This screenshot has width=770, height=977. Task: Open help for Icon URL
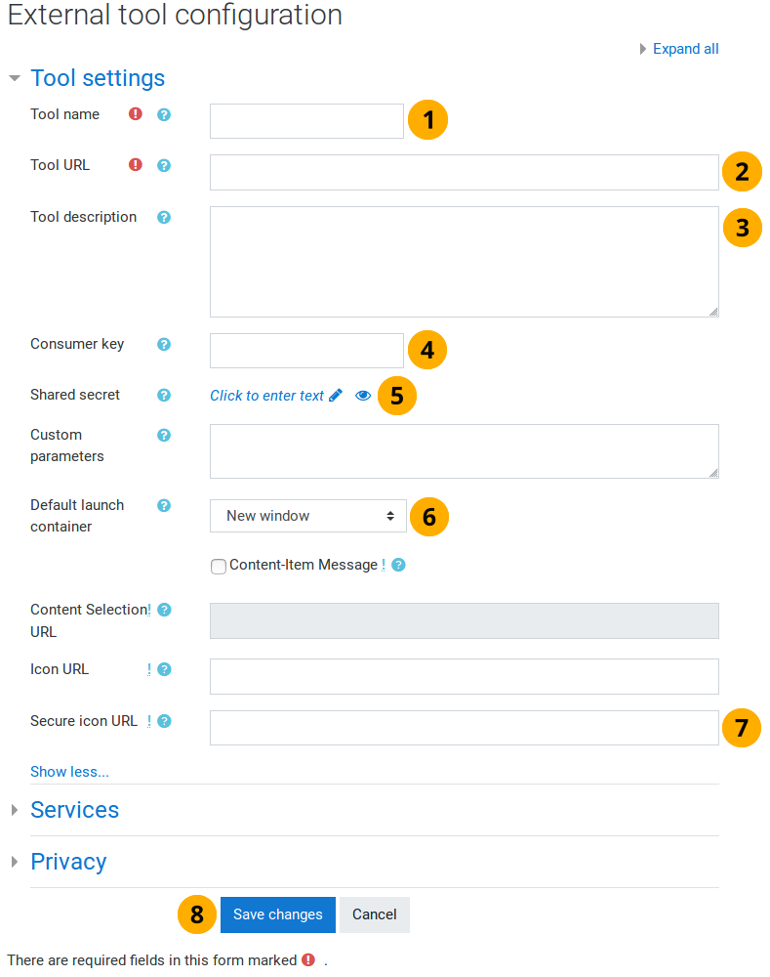click(x=164, y=669)
